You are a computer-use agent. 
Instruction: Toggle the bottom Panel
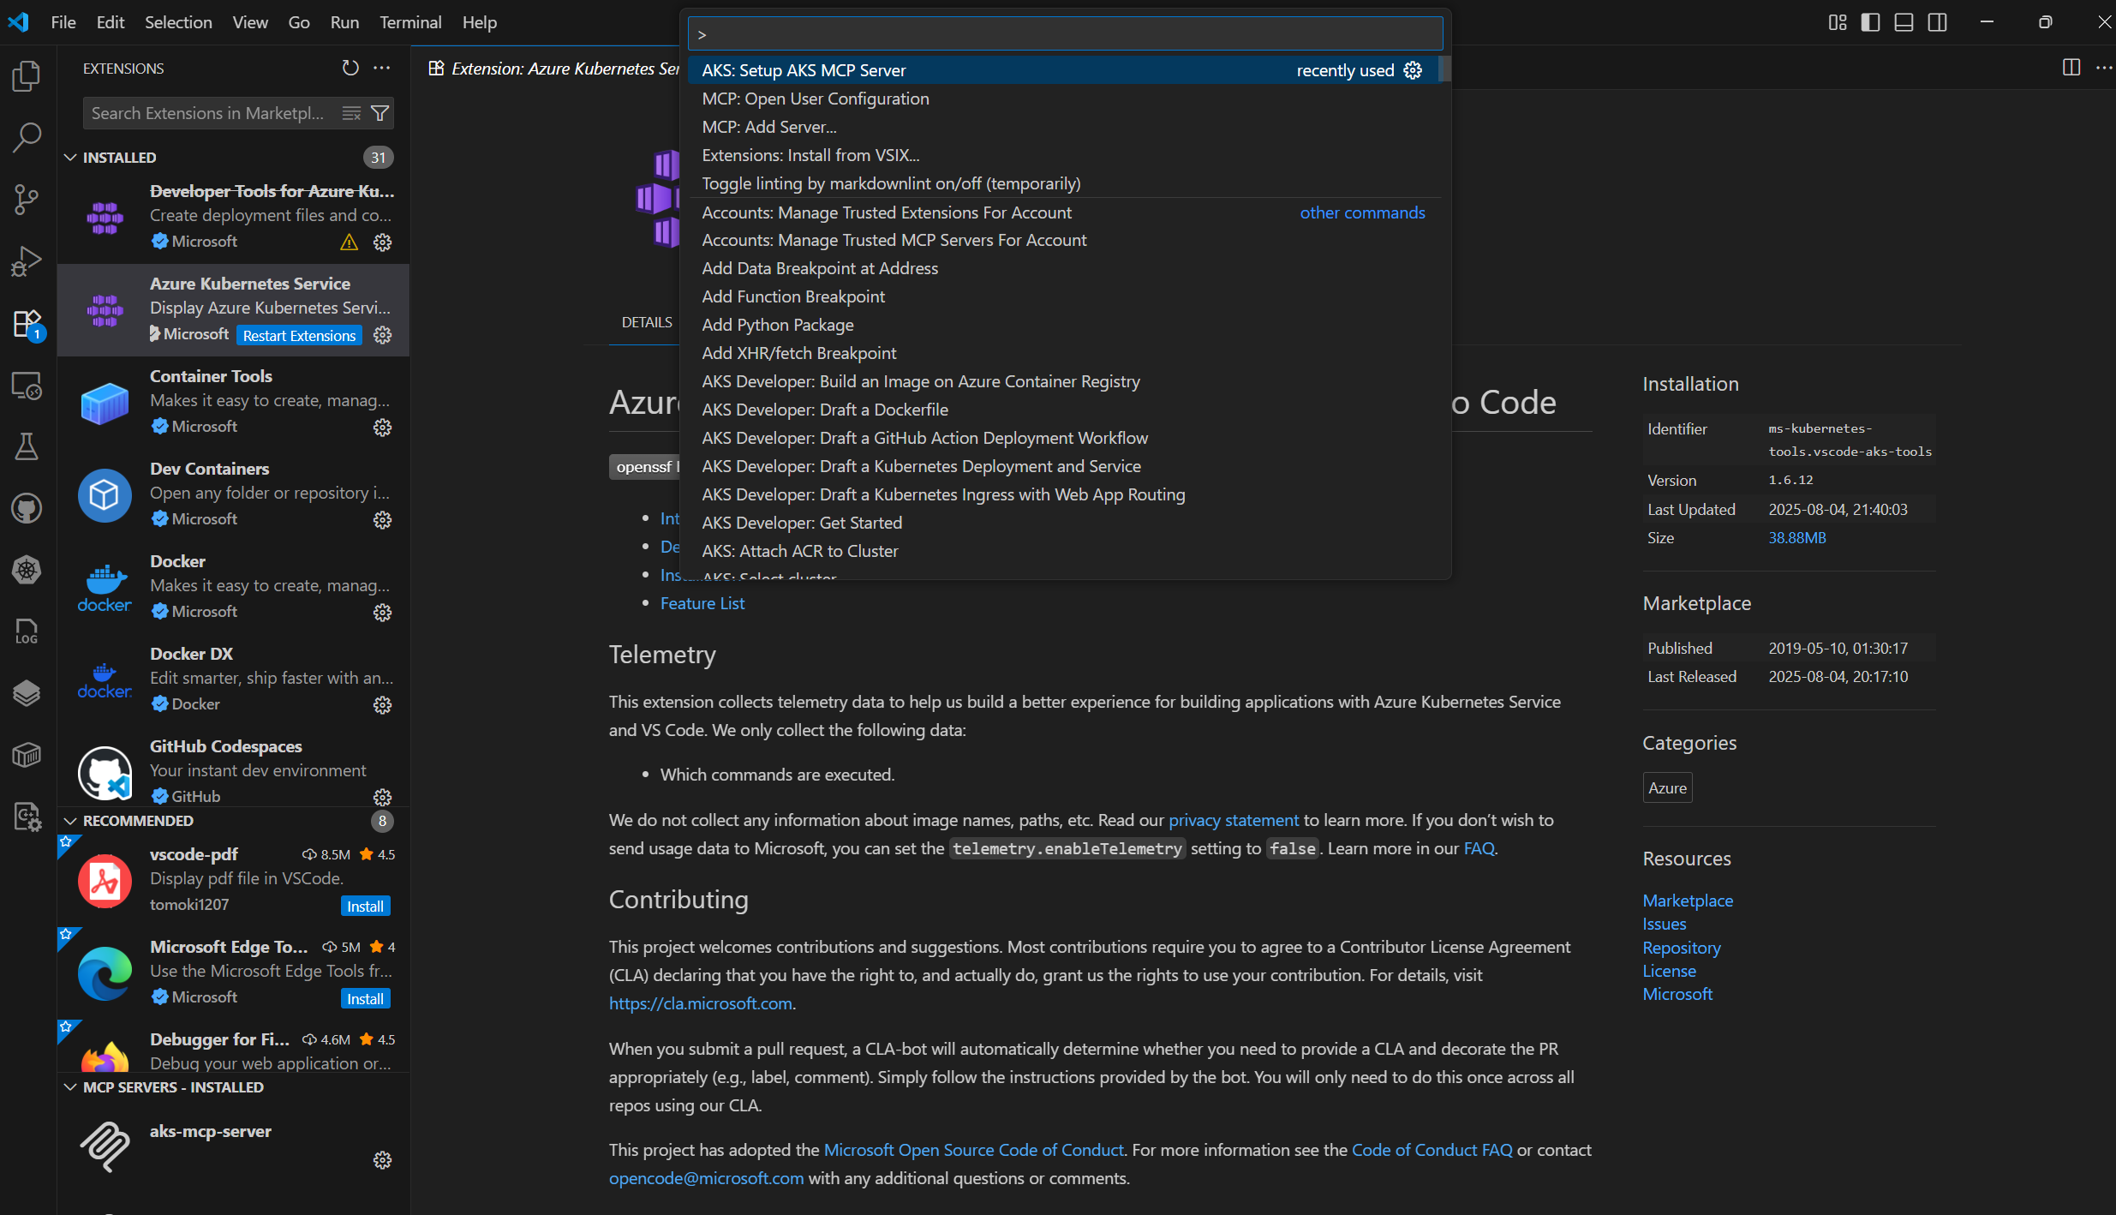(x=1904, y=22)
